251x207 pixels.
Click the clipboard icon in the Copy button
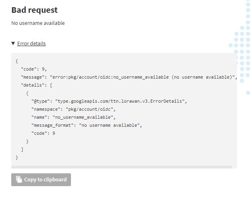(x=19, y=180)
